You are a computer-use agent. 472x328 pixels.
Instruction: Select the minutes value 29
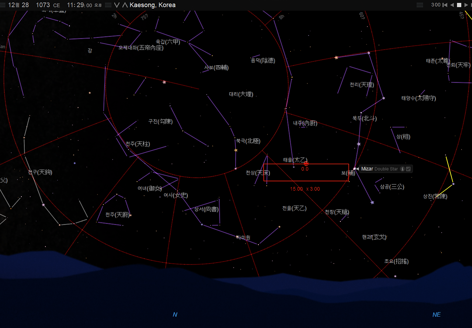click(80, 5)
